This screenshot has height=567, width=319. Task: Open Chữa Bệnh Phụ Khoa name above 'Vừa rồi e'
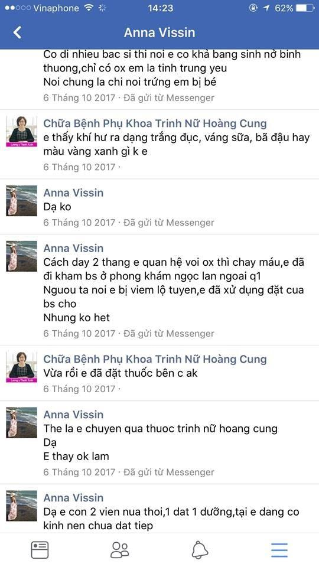point(155,359)
